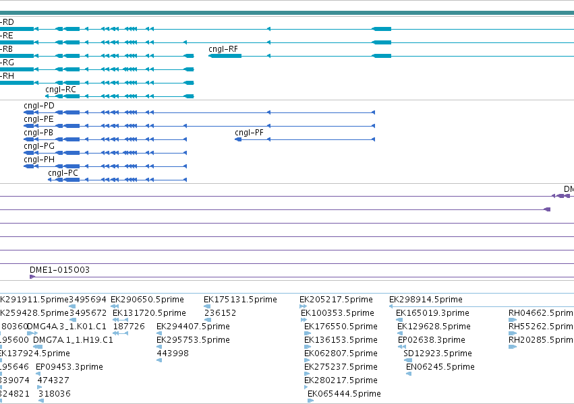The height and width of the screenshot is (404, 574).
Task: Click the 474327 EST label
Action: 53,380
